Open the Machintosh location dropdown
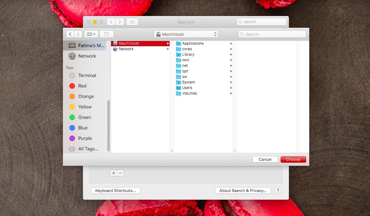The width and height of the screenshot is (370, 216). (186, 34)
